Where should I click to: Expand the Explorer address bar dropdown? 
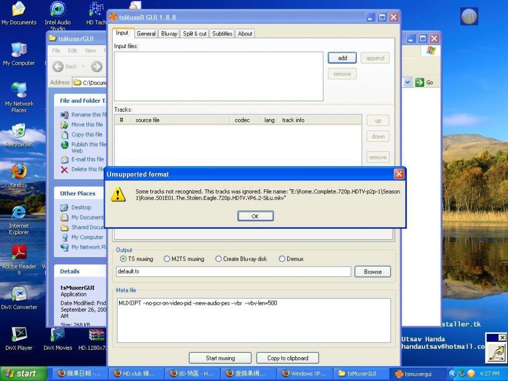(x=407, y=83)
